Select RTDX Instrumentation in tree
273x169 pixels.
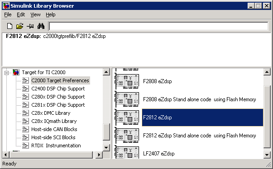56,146
